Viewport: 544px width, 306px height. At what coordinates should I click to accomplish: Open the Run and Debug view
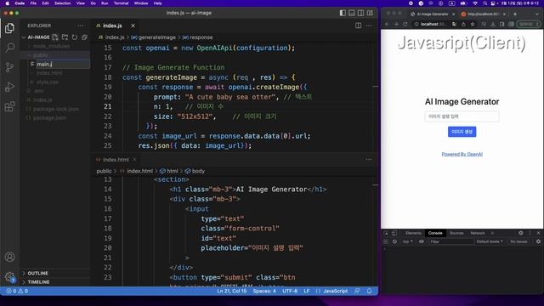click(x=9, y=87)
